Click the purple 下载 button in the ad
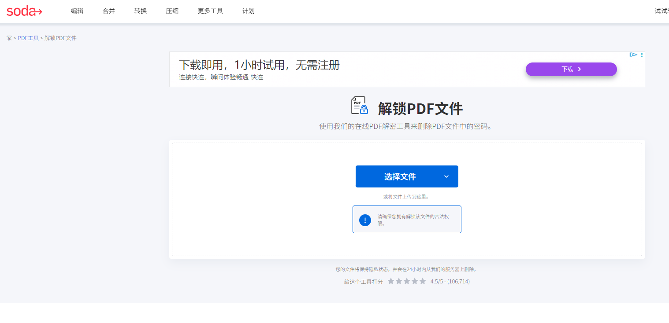This screenshot has height=323, width=669. click(x=571, y=69)
